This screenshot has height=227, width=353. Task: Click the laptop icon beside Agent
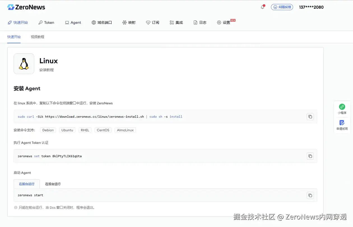67,22
